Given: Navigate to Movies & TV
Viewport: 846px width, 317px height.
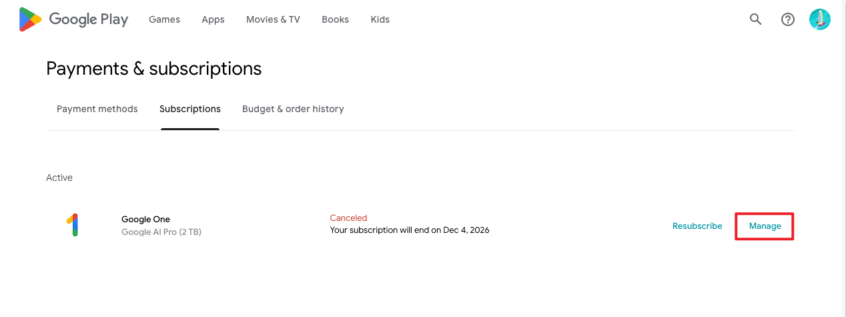Looking at the screenshot, I should [273, 19].
